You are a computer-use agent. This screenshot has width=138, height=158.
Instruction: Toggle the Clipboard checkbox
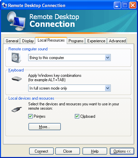click(x=77, y=116)
